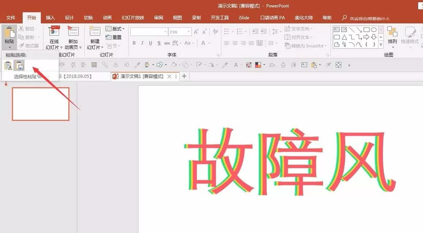Image resolution: width=423 pixels, height=233 pixels.
Task: Switch to the 动画 animations tab
Action: click(107, 18)
